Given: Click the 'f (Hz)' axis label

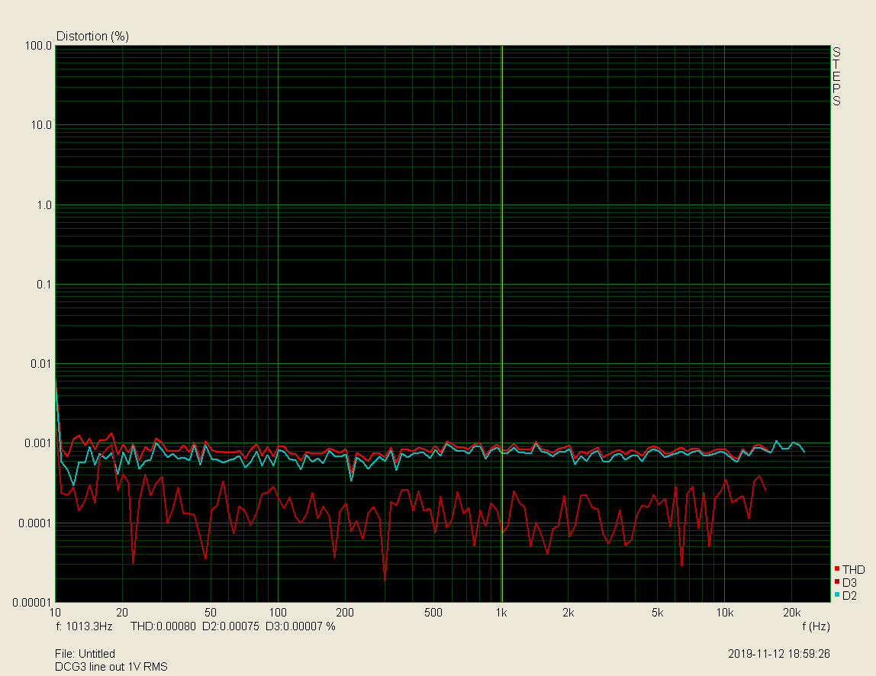Looking at the screenshot, I should [816, 626].
